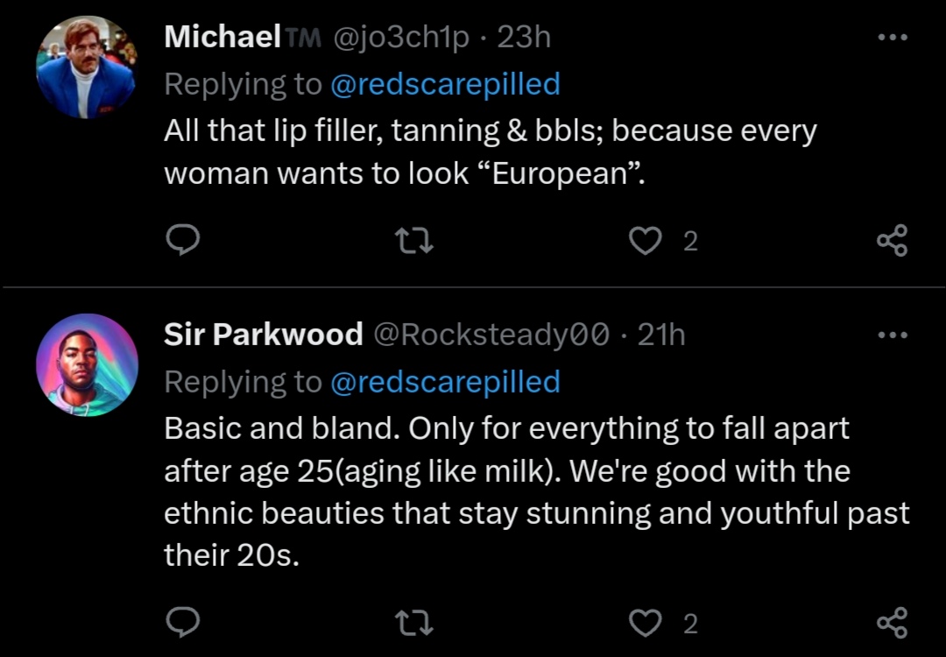Open more options on Sir Parkwood's tweet
This screenshot has height=657, width=946.
[893, 335]
